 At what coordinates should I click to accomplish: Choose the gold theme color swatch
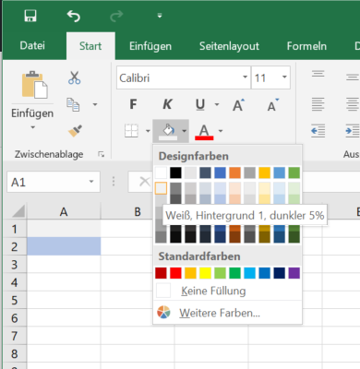click(x=264, y=173)
